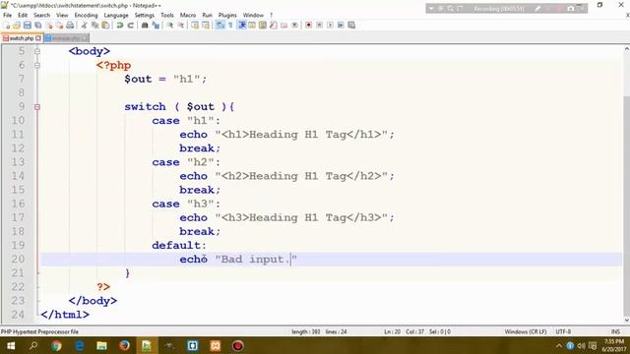This screenshot has width=630, height=354.
Task: Click the Save All toolbar icon
Action: [x=38, y=26]
